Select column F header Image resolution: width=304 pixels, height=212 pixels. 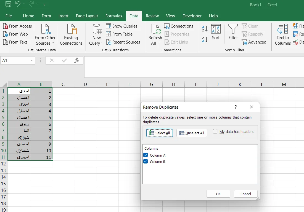(x=129, y=84)
